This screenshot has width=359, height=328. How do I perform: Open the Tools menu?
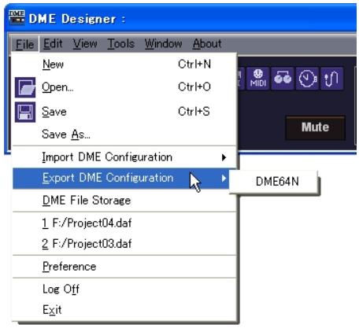[121, 43]
